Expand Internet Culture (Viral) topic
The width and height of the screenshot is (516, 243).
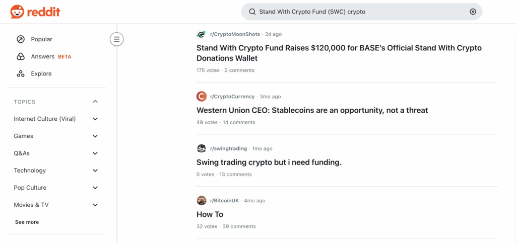[x=95, y=119]
